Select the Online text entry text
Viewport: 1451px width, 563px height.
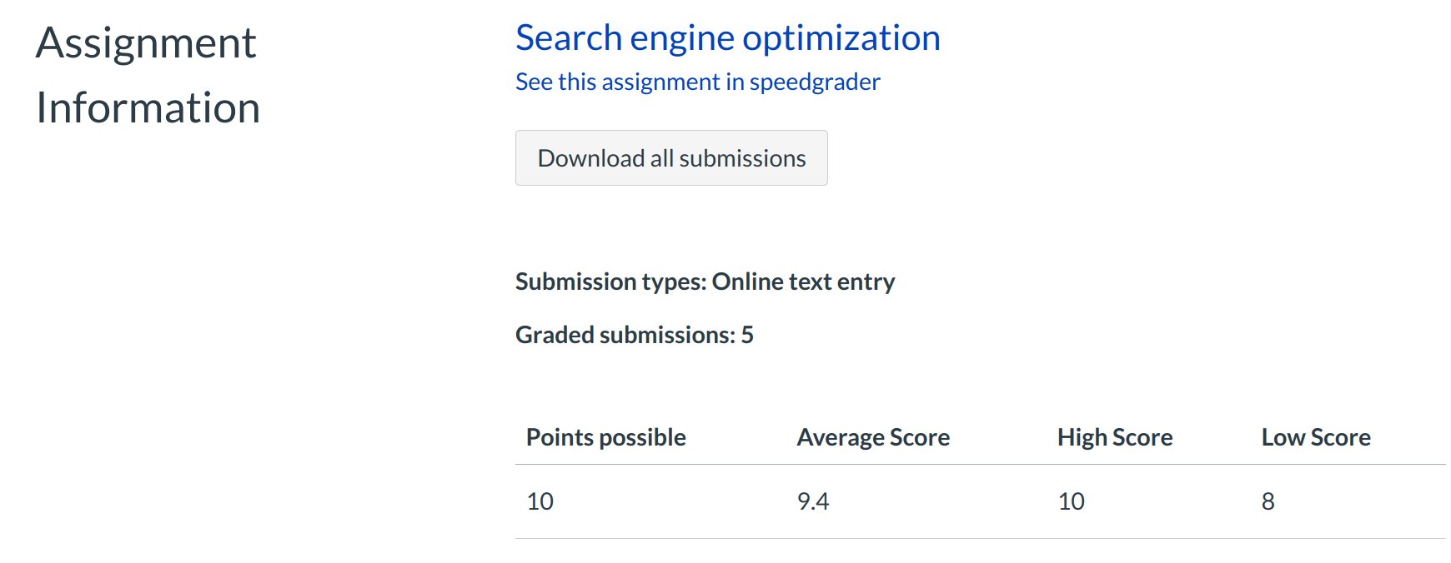click(x=803, y=282)
